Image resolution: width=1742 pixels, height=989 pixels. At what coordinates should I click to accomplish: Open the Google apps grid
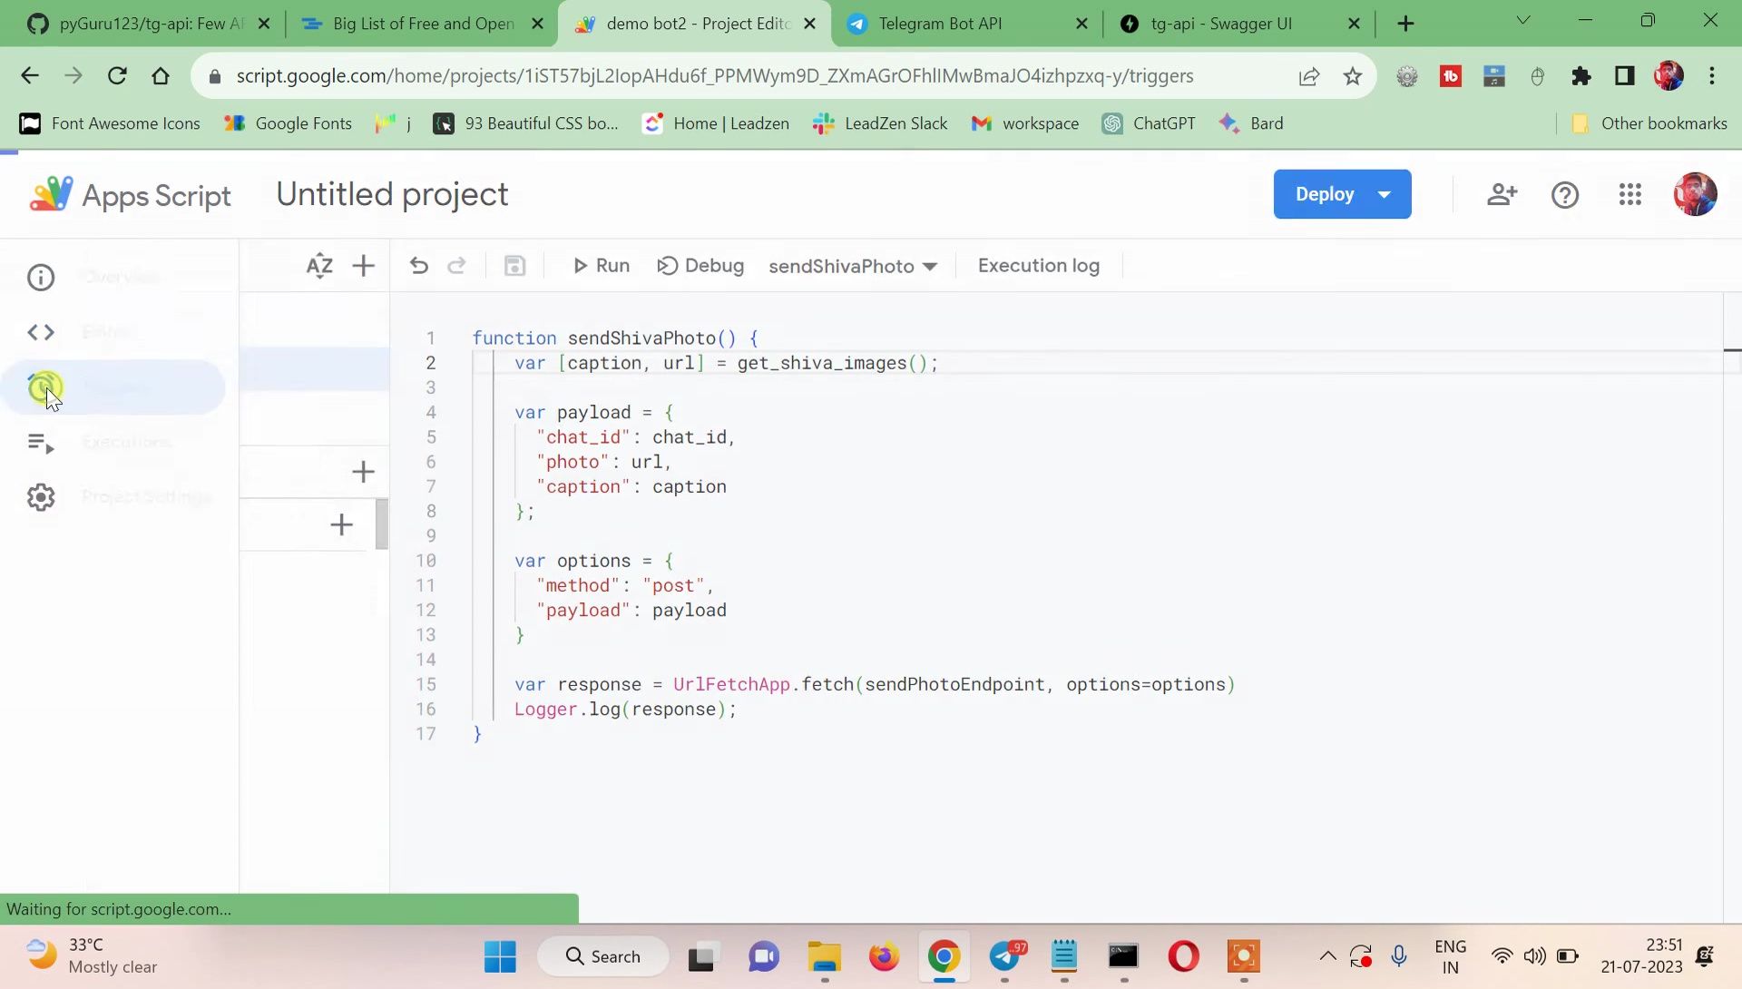point(1629,194)
